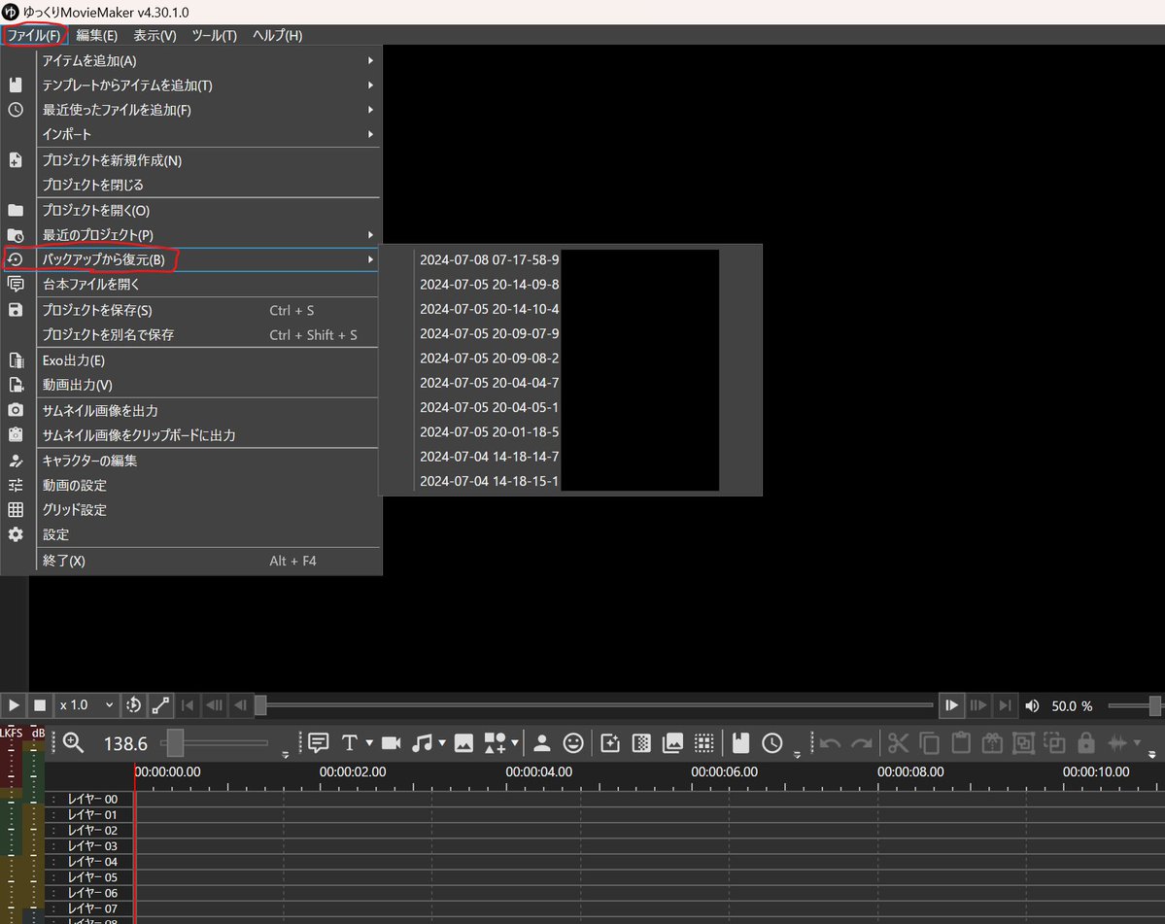Open the ツール(T) menu
The height and width of the screenshot is (924, 1165).
(214, 35)
